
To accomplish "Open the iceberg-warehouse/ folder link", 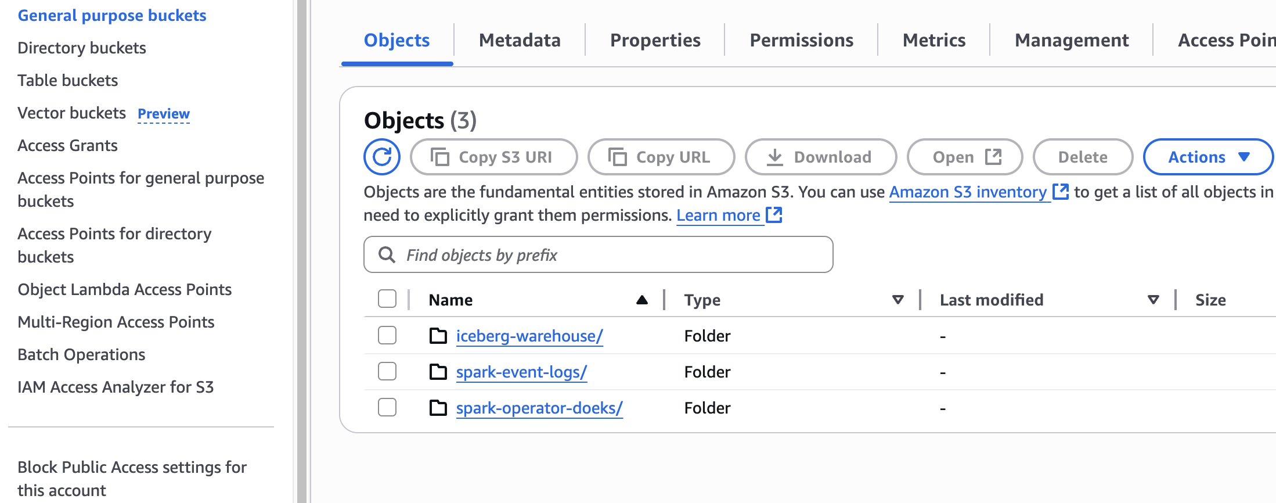I will click(529, 336).
